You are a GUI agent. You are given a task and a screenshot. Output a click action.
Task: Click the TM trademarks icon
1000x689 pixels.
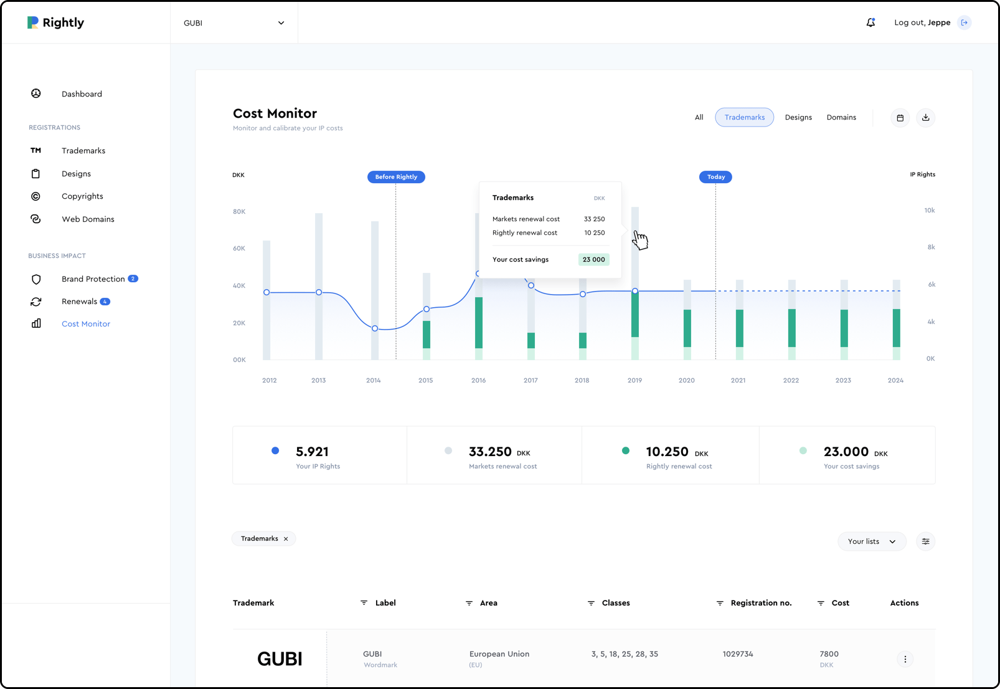pyautogui.click(x=36, y=150)
